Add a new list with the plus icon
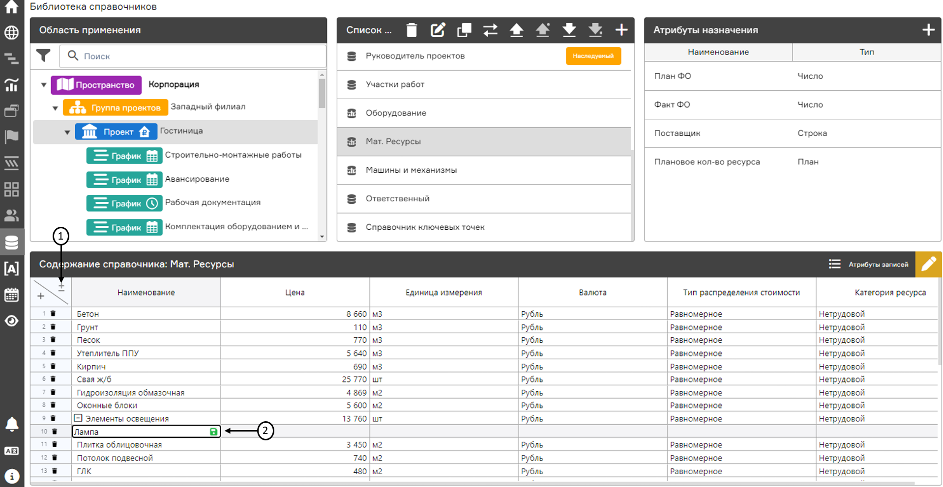Viewport: 943px width, 487px height. [x=621, y=30]
